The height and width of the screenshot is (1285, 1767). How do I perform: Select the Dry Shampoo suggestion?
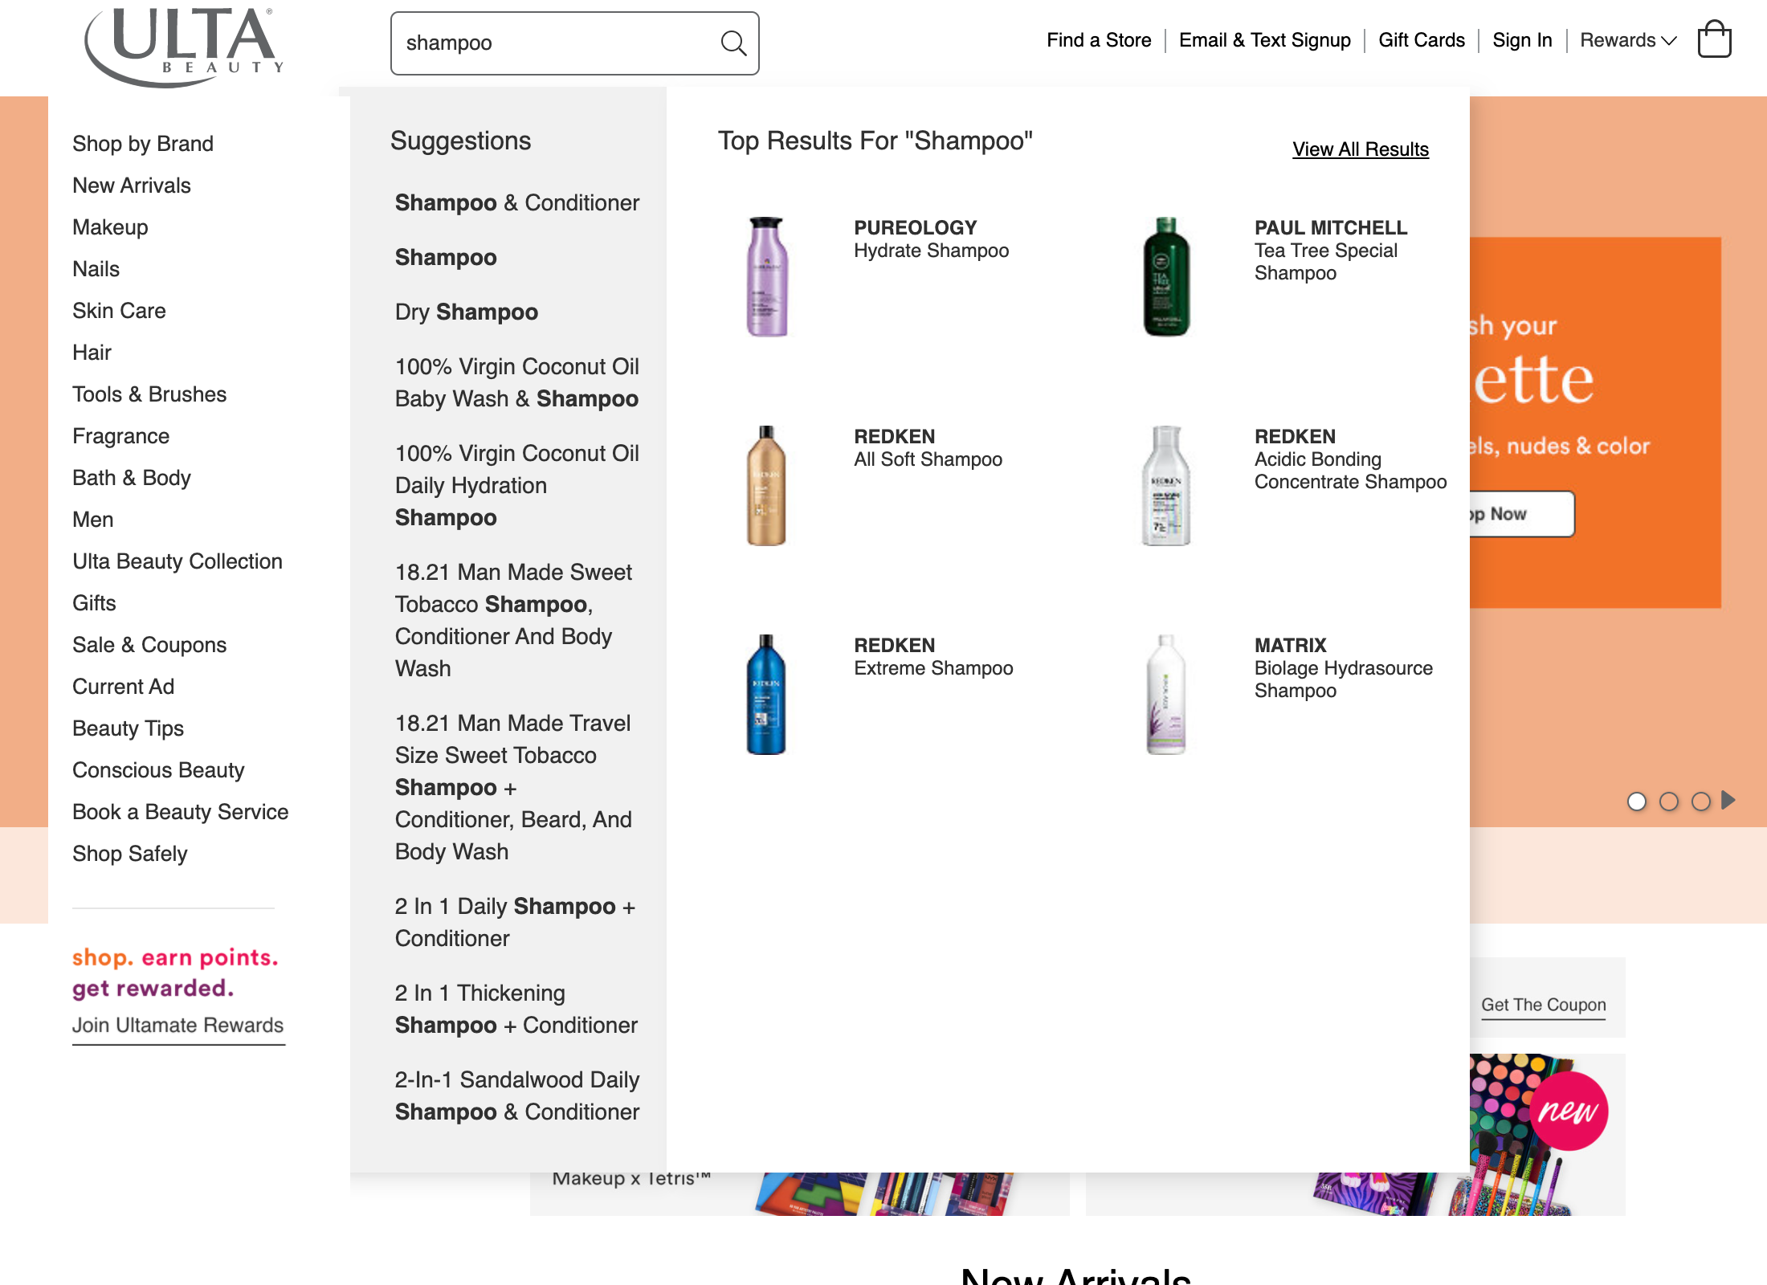tap(466, 312)
